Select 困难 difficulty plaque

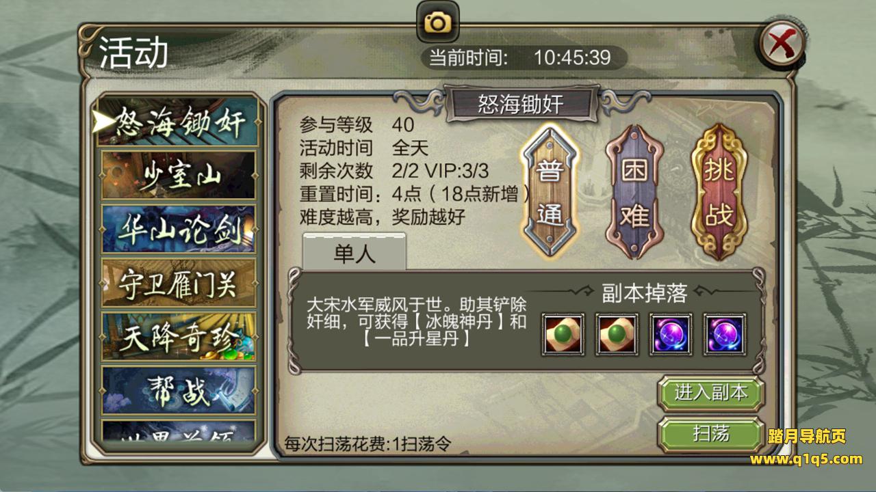click(x=634, y=191)
